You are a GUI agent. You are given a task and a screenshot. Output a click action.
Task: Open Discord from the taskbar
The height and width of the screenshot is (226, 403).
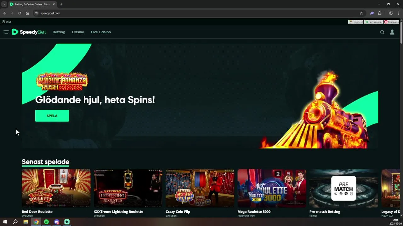[x=57, y=222]
